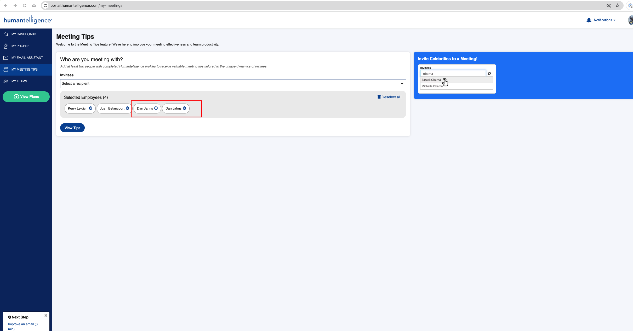Remove Dan Jahns first instance
The height and width of the screenshot is (331, 633).
(x=156, y=109)
